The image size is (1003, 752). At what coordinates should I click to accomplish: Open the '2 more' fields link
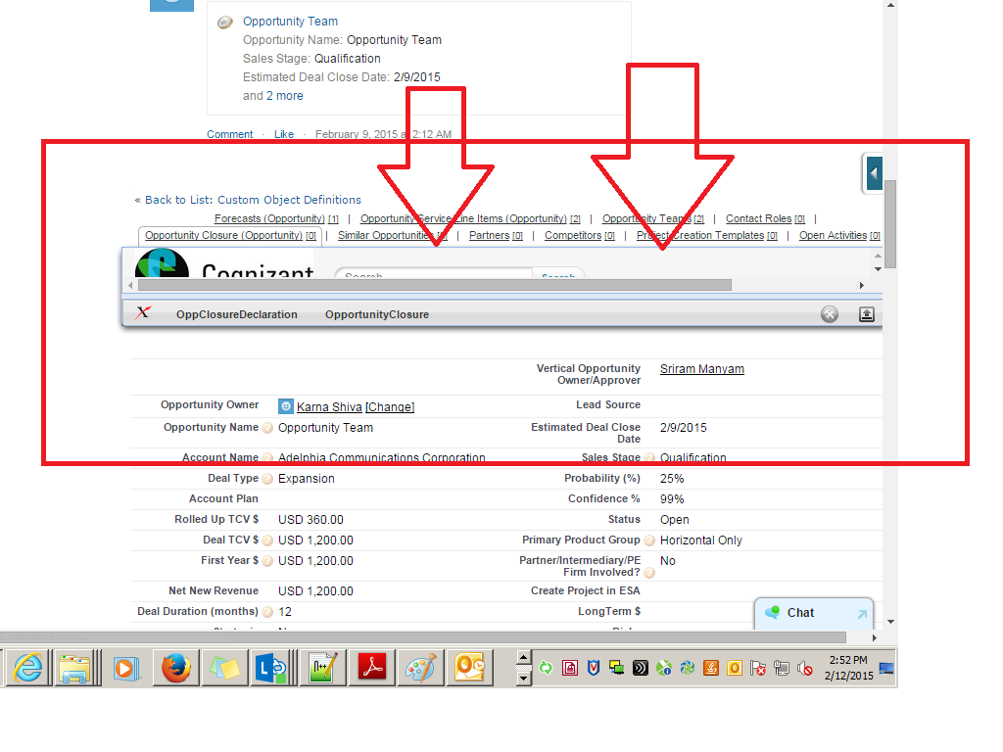point(285,95)
